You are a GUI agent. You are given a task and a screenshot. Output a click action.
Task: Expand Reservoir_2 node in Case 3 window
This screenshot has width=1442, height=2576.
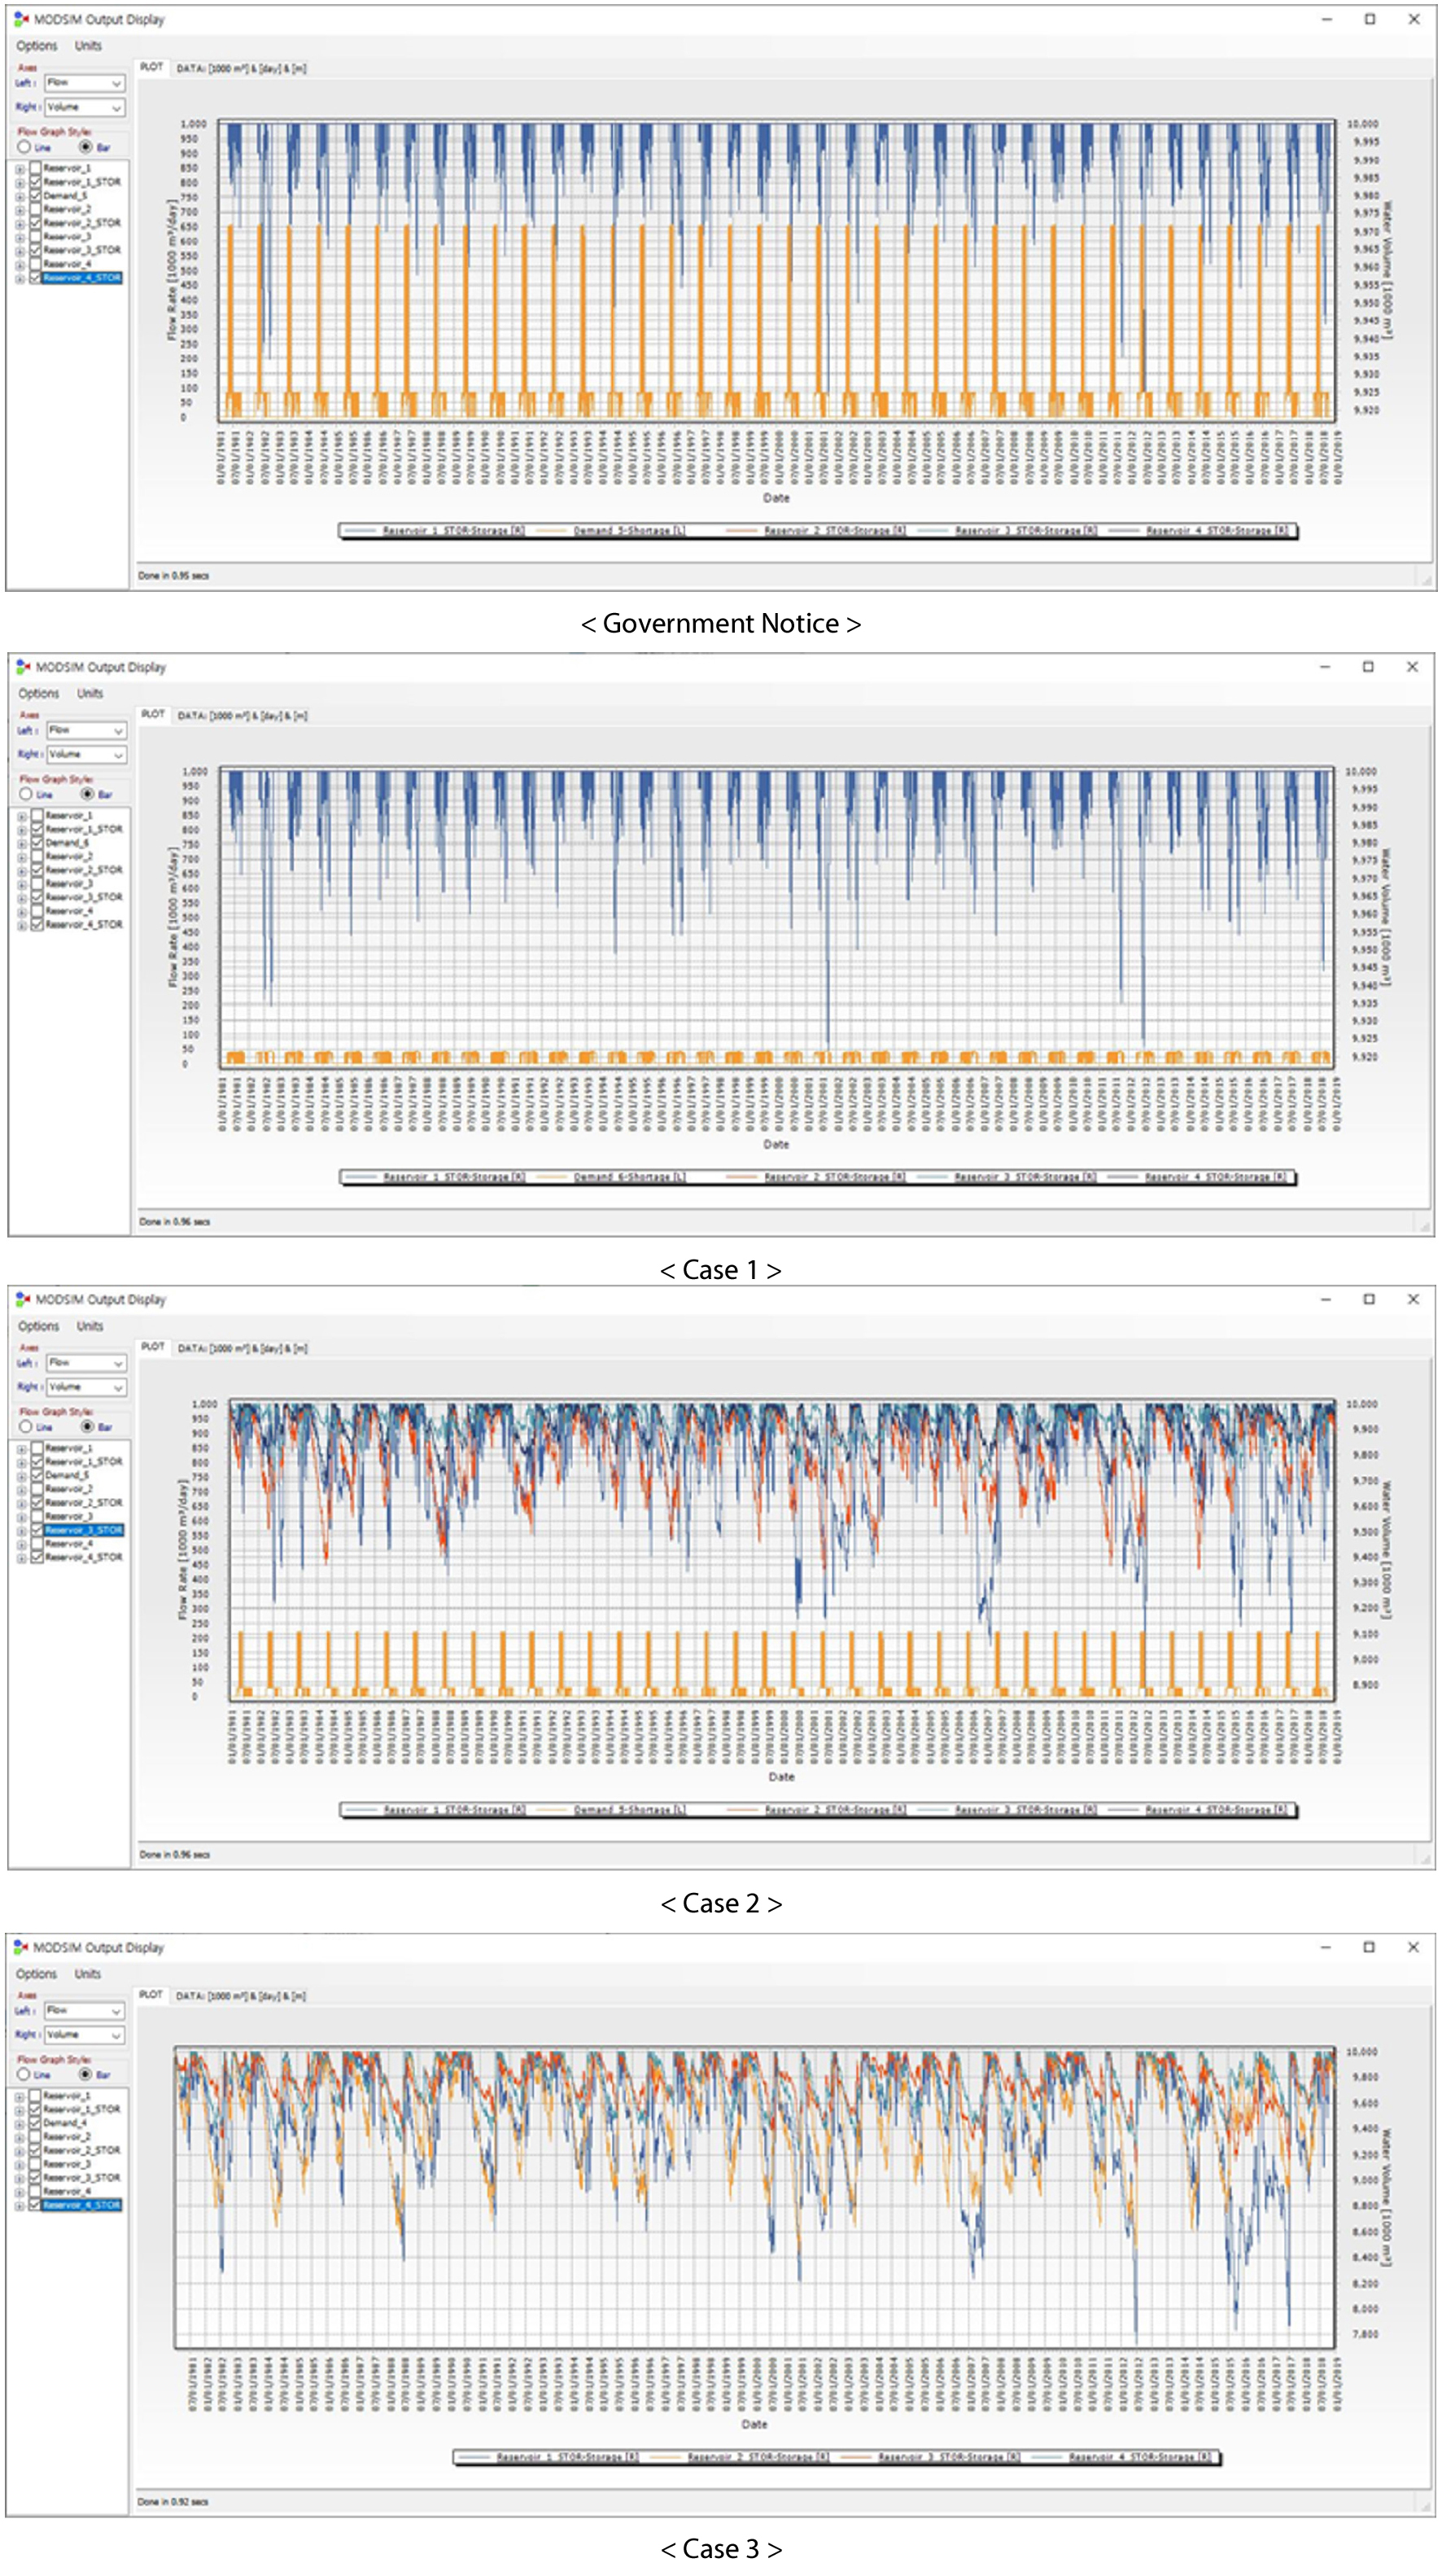20,2138
